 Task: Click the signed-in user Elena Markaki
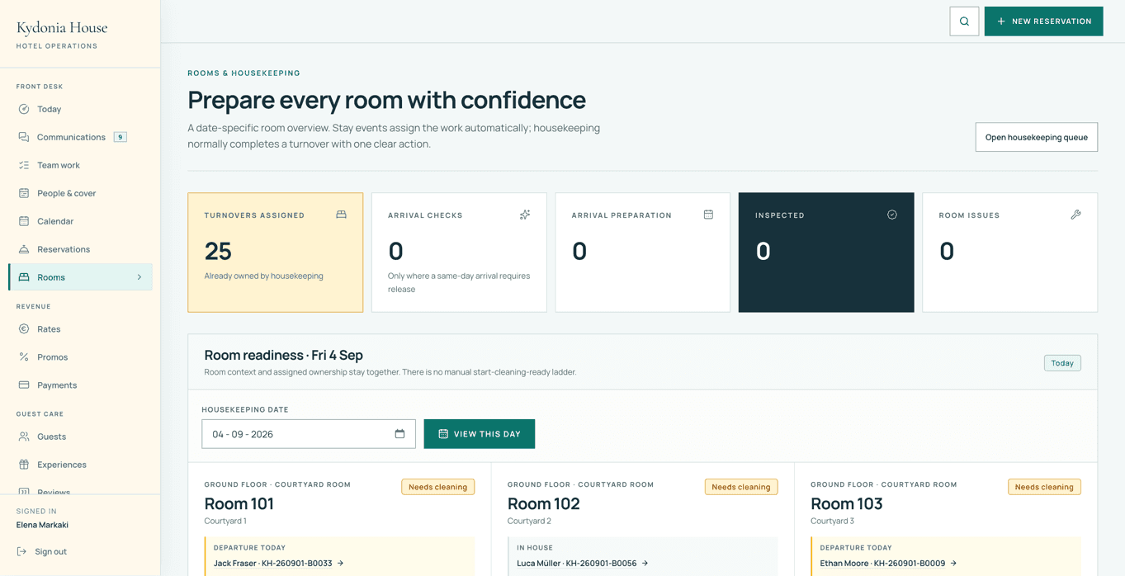click(42, 525)
